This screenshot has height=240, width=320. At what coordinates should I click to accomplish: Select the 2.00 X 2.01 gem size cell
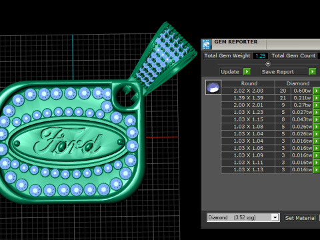click(248, 105)
